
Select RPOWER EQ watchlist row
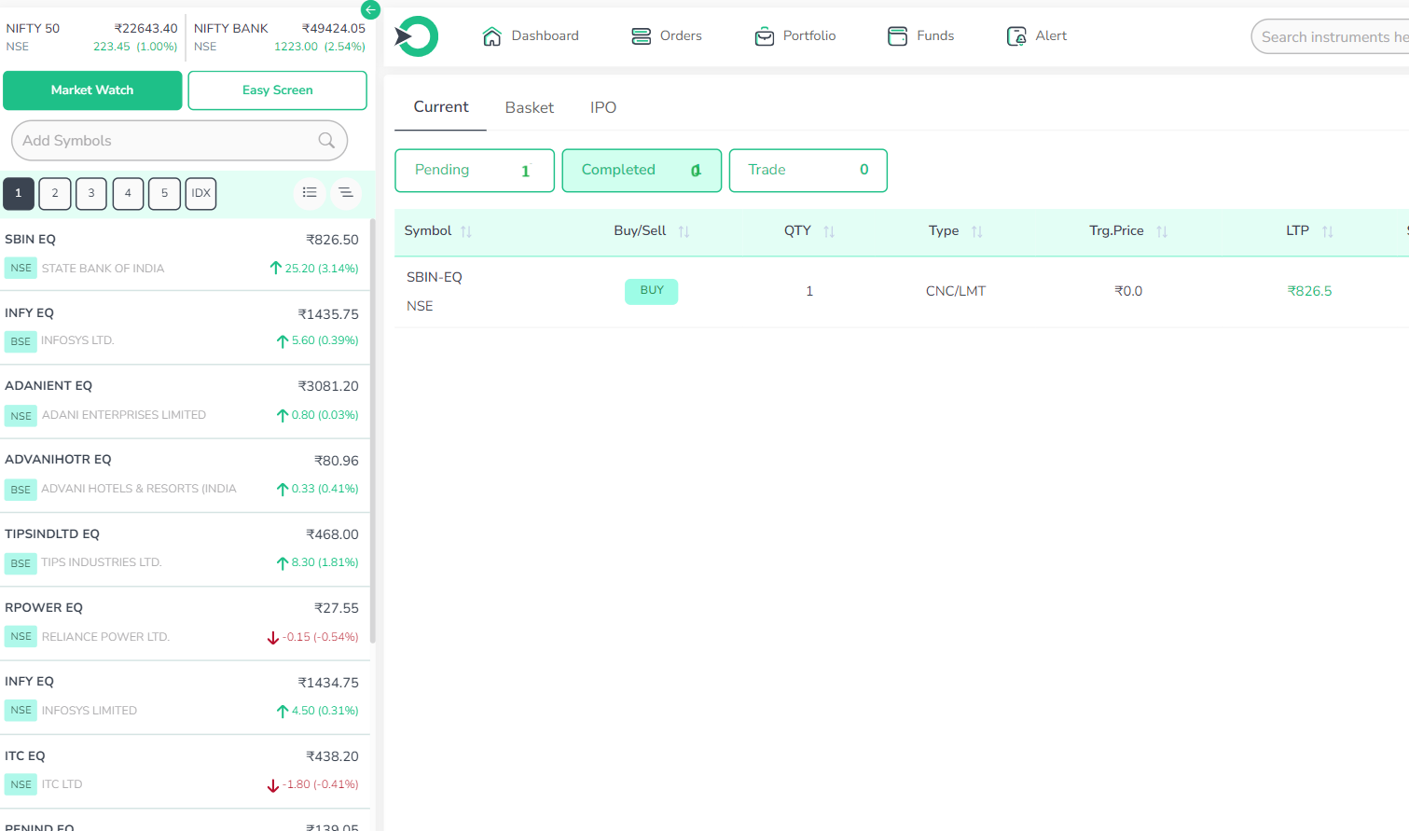click(x=185, y=623)
